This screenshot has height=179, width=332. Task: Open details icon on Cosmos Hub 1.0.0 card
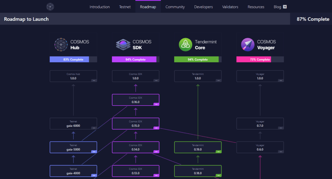coord(94,80)
